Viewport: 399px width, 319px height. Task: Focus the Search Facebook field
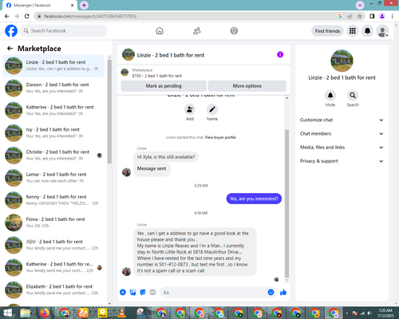pyautogui.click(x=64, y=31)
